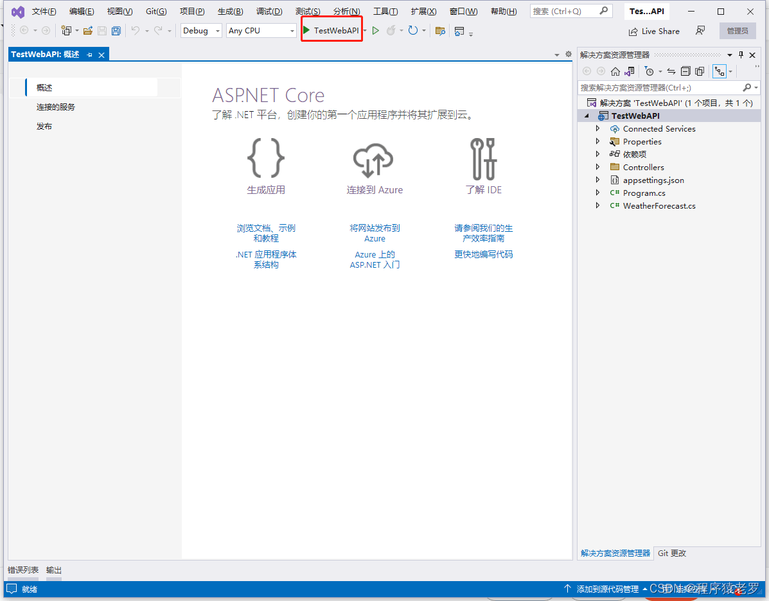Switch to the Git 更改 tab
The height and width of the screenshot is (601, 769).
point(672,553)
